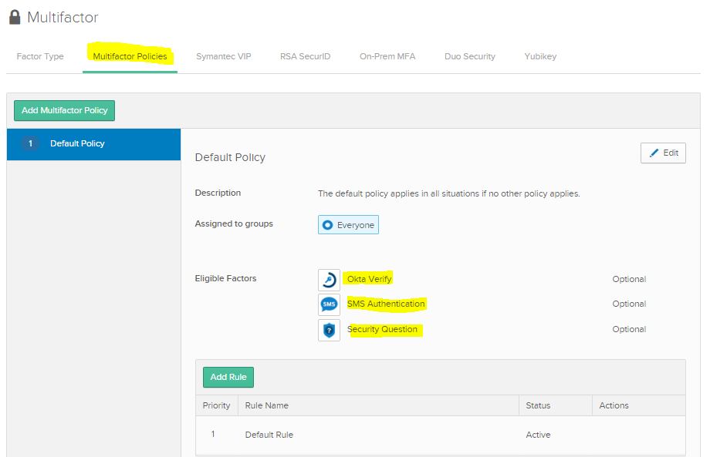The image size is (710, 457).
Task: Click the circle icon in Everyone group tag
Action: 327,225
